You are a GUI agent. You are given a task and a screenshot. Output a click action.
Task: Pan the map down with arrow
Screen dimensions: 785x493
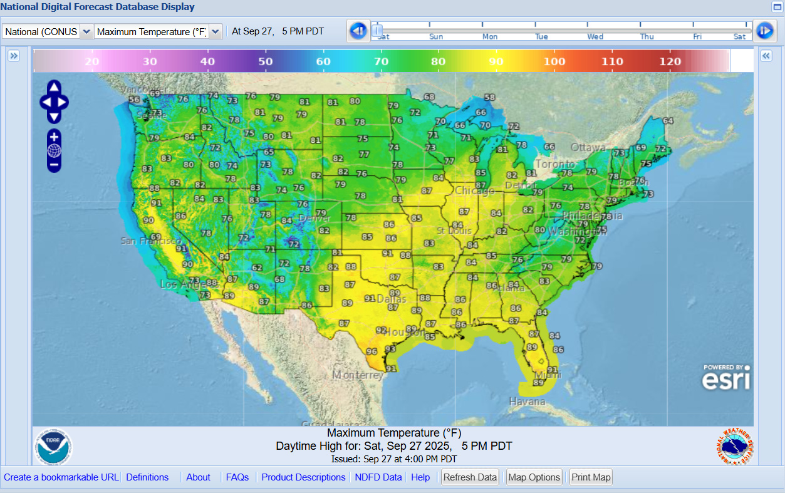(54, 117)
